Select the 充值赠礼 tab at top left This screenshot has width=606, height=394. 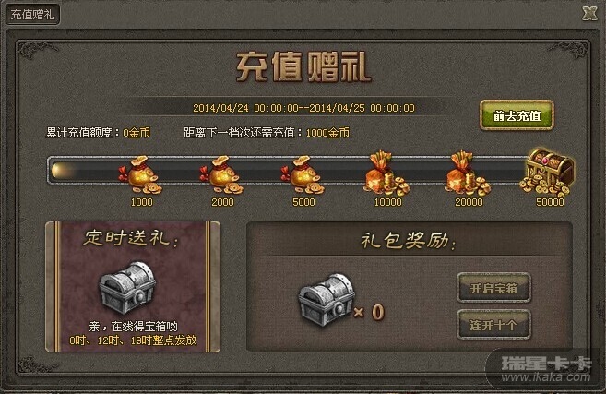tap(33, 15)
